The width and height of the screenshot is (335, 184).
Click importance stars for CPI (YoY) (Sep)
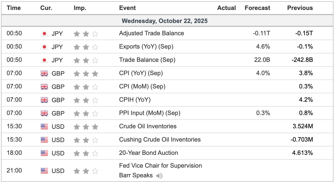point(86,73)
